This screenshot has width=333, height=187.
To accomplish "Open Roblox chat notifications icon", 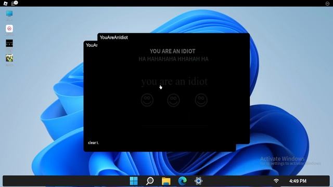I will (14, 3).
